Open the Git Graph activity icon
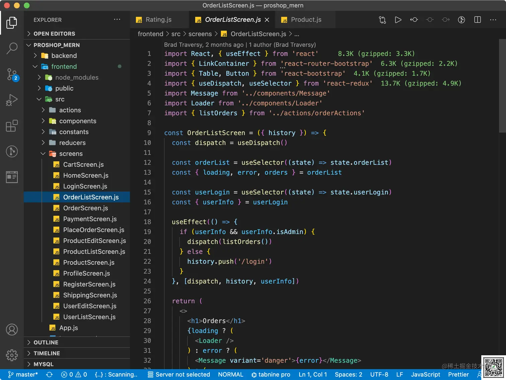 pyautogui.click(x=12, y=151)
